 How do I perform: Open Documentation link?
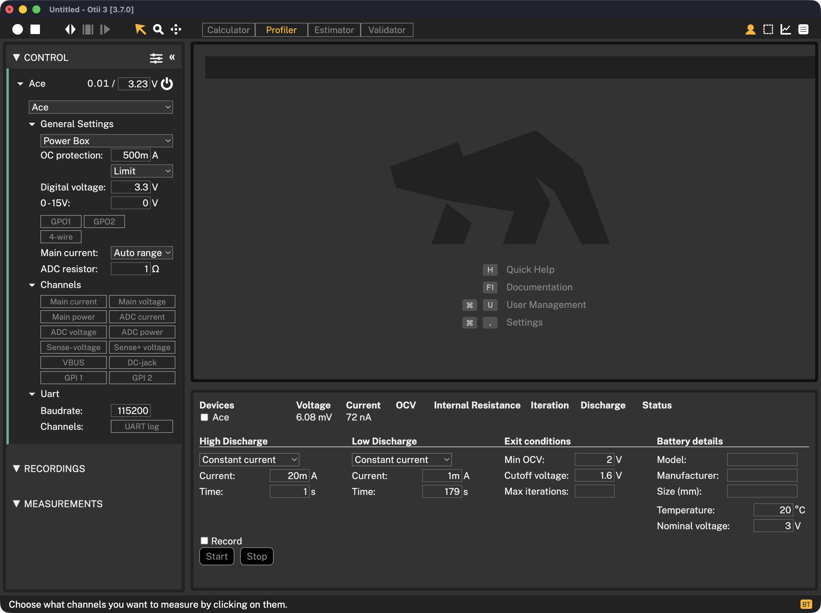(539, 287)
